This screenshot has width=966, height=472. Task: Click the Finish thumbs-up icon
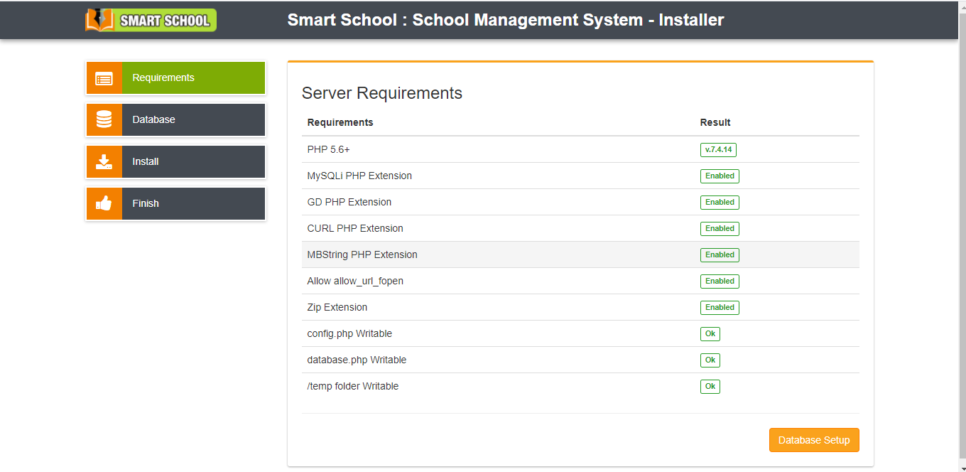(104, 204)
